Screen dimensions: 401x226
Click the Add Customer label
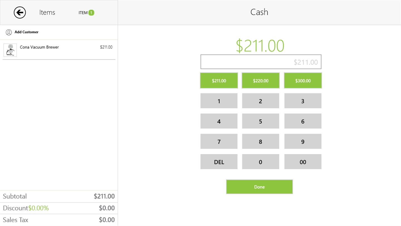click(x=26, y=32)
